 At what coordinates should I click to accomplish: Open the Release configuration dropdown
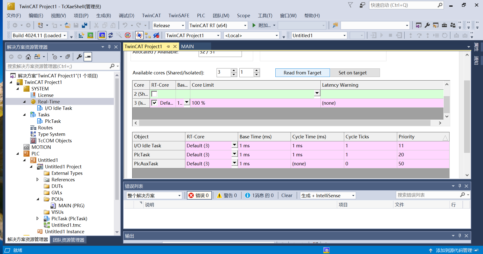[183, 25]
